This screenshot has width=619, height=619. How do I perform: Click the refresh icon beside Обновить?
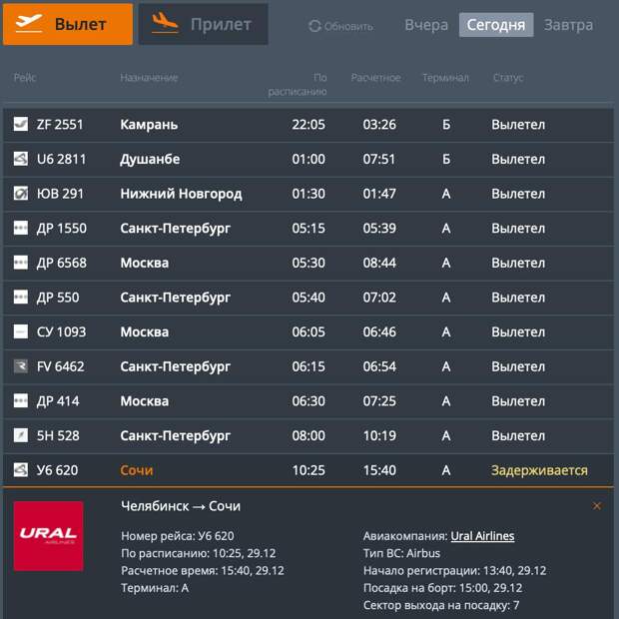point(315,26)
